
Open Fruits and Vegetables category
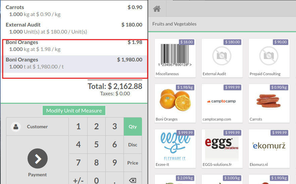point(175,24)
